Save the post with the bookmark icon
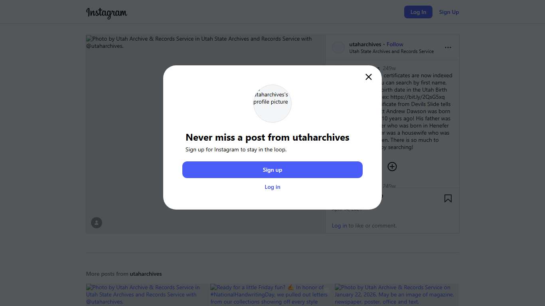Screen dimensions: 545x306 pos(448,198)
